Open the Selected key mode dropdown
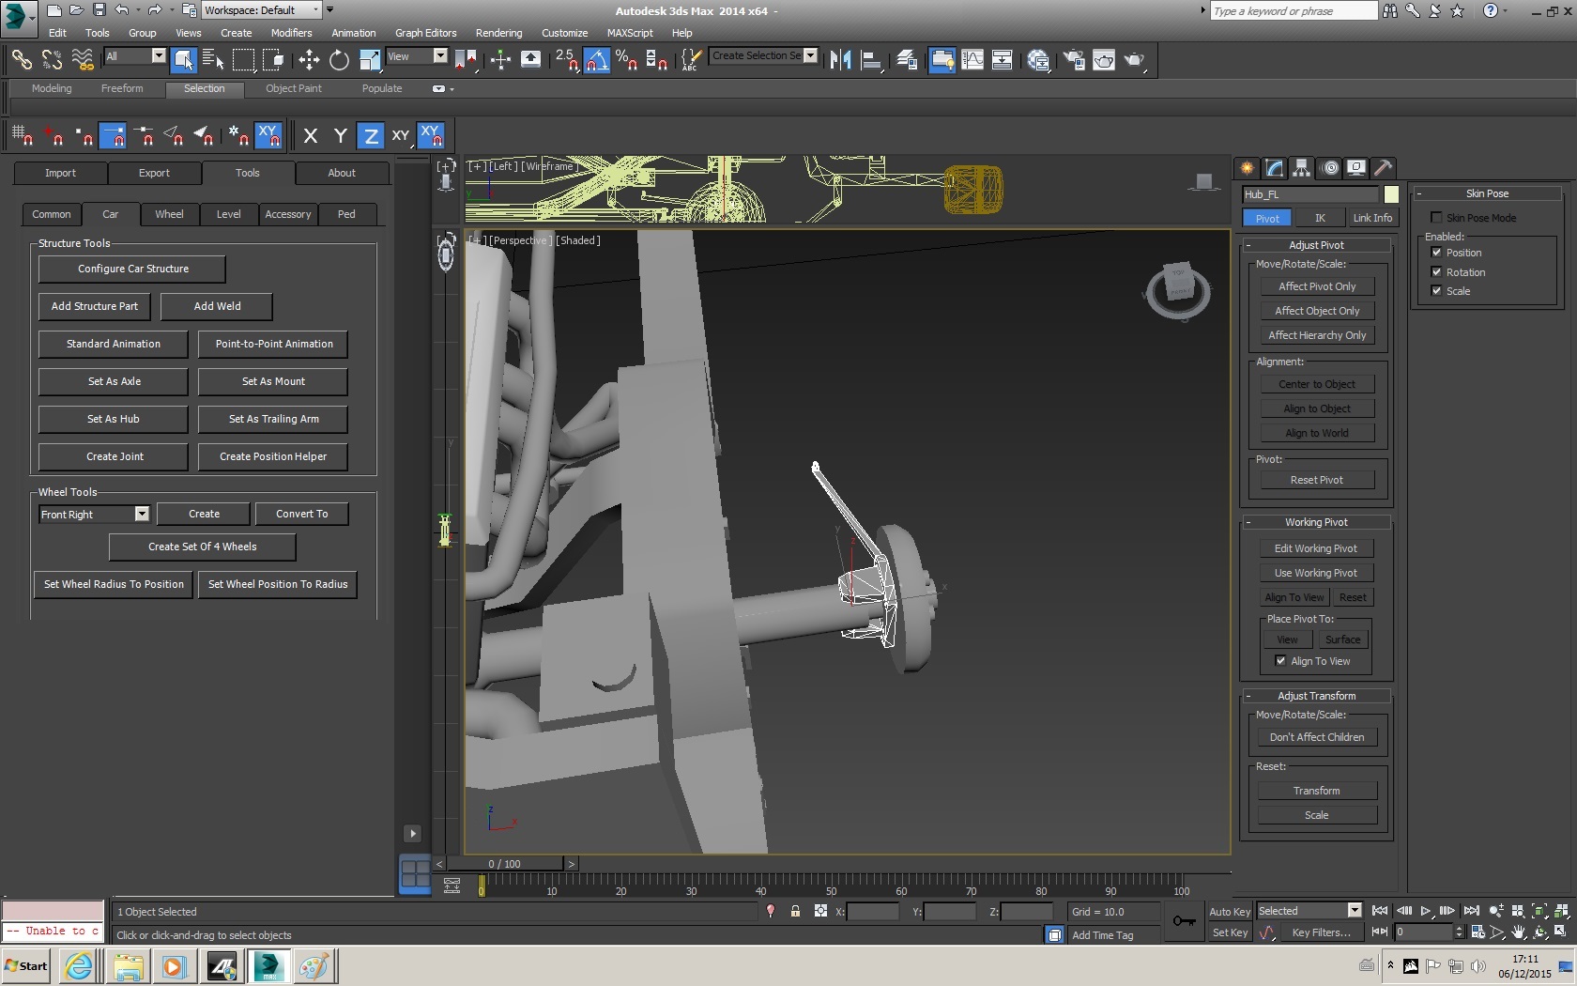The width and height of the screenshot is (1577, 986). click(1354, 911)
